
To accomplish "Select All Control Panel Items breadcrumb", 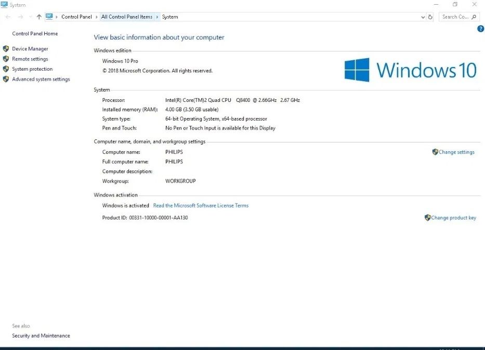I will tap(127, 17).
